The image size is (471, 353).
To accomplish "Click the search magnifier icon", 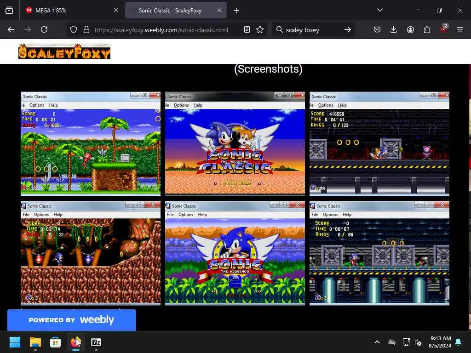I will click(x=279, y=29).
